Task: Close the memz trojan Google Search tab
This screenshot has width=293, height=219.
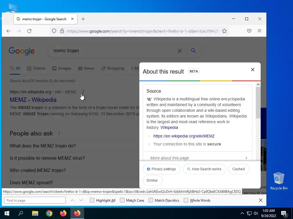Action: (x=72, y=19)
